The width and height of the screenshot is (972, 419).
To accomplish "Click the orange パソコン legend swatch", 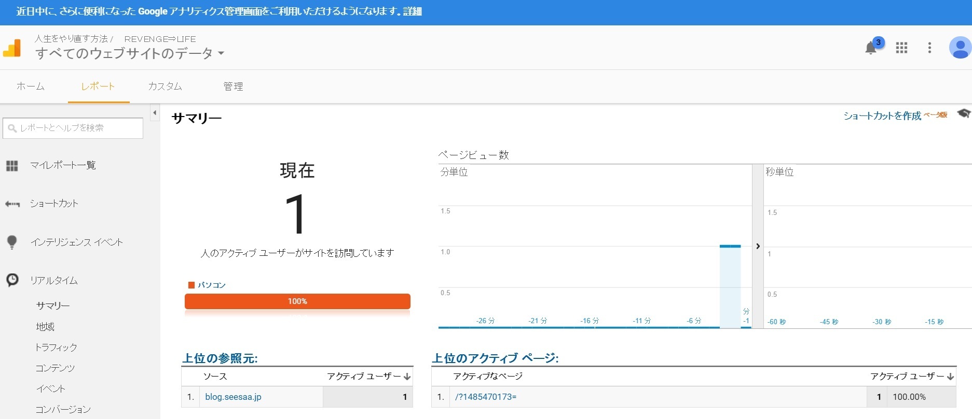I will [191, 285].
